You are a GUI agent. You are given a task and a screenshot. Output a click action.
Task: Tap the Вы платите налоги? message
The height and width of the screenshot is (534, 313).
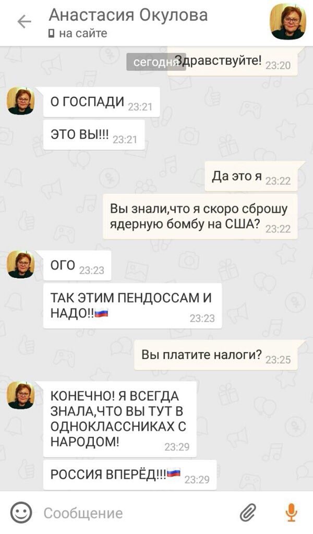[x=216, y=355]
